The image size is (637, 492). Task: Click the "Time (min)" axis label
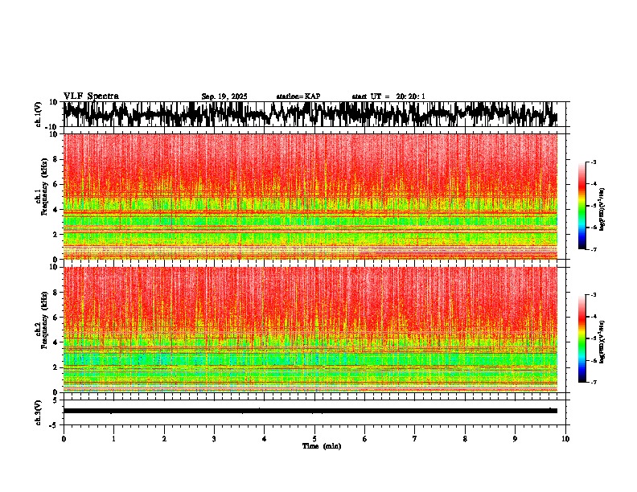click(x=322, y=446)
